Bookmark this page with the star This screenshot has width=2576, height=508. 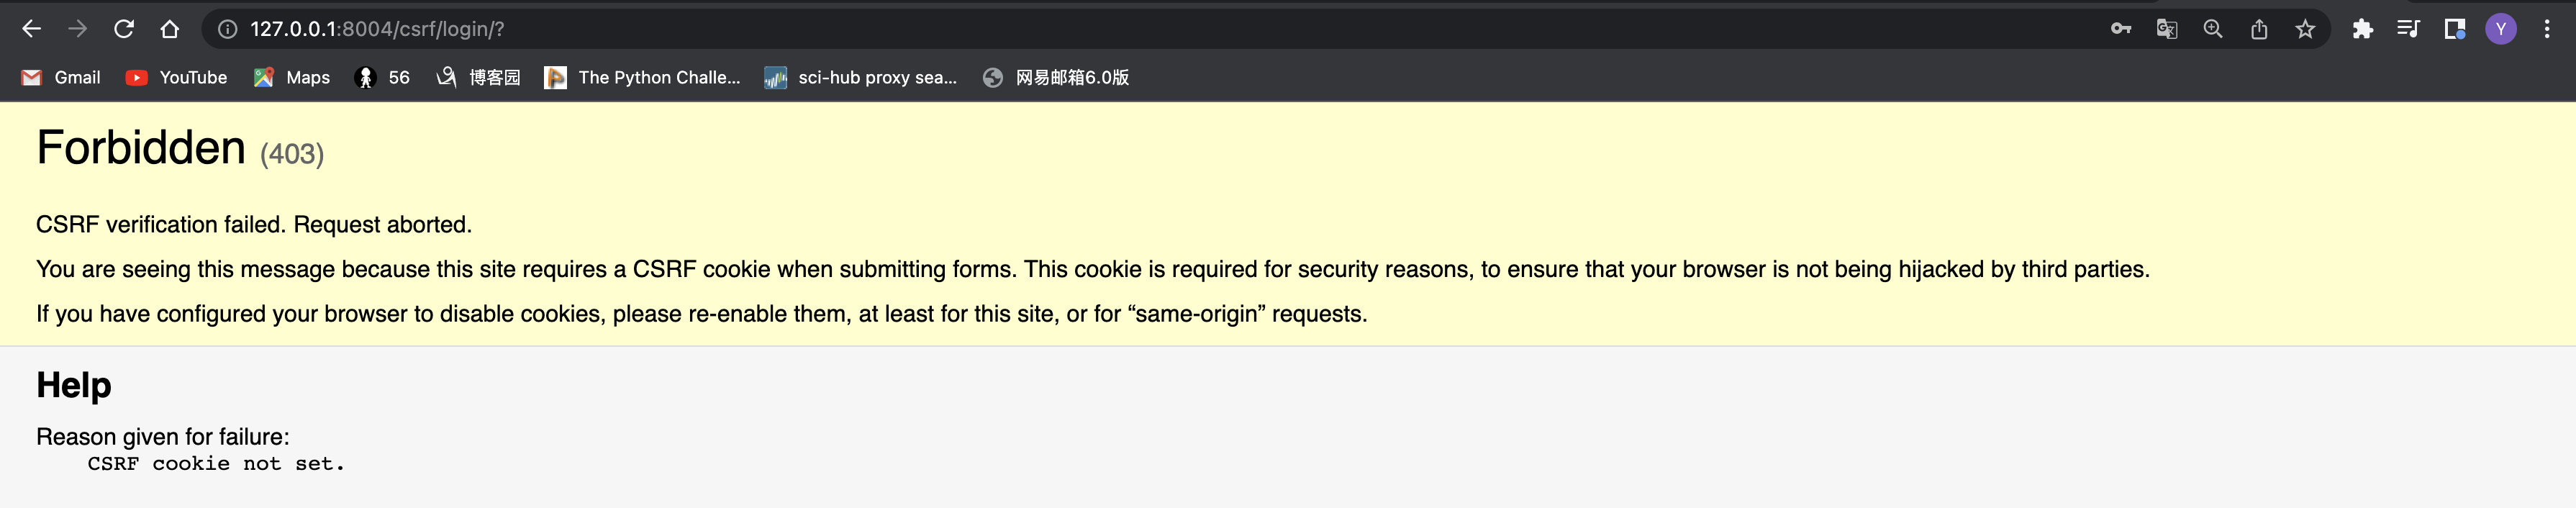(x=2305, y=29)
